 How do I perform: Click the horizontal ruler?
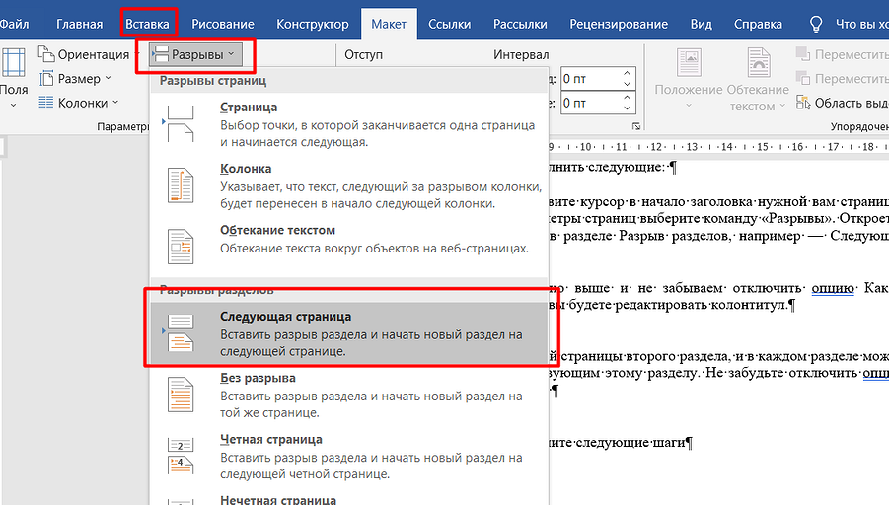click(x=718, y=147)
